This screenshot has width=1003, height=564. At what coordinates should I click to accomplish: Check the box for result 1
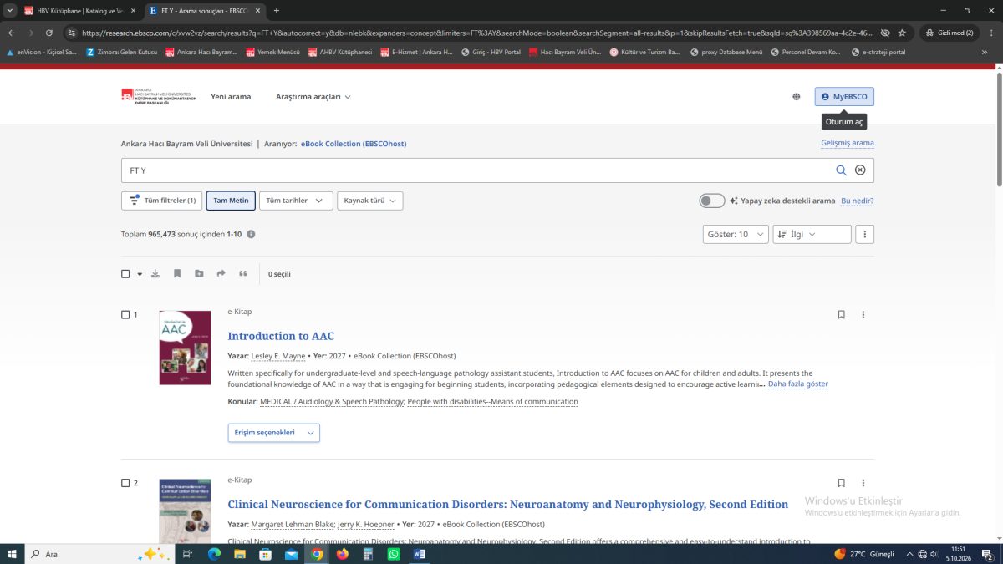125,315
